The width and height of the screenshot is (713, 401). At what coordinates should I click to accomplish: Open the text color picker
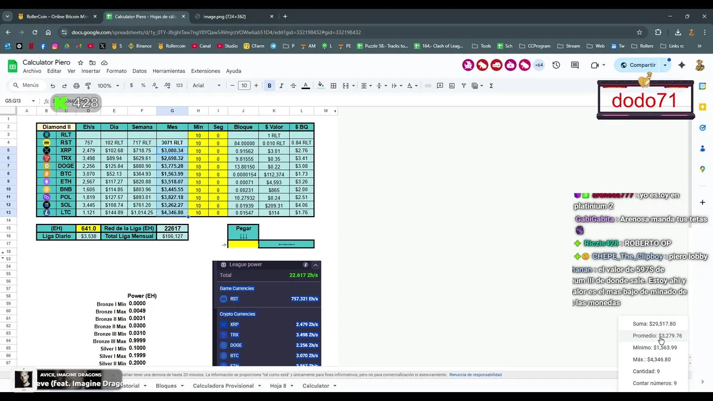(x=305, y=86)
